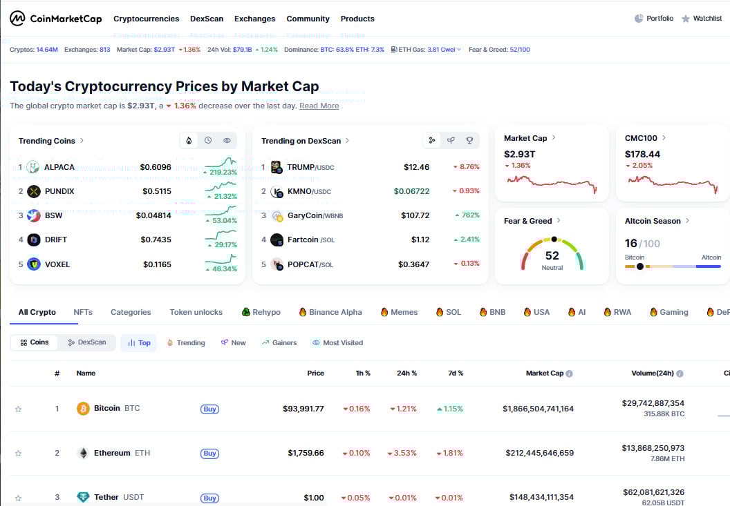The width and height of the screenshot is (730, 506).
Task: Click the TRUMP/USDC token icon
Action: pyautogui.click(x=277, y=167)
